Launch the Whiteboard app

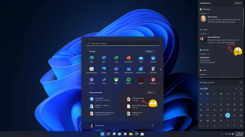128,70
